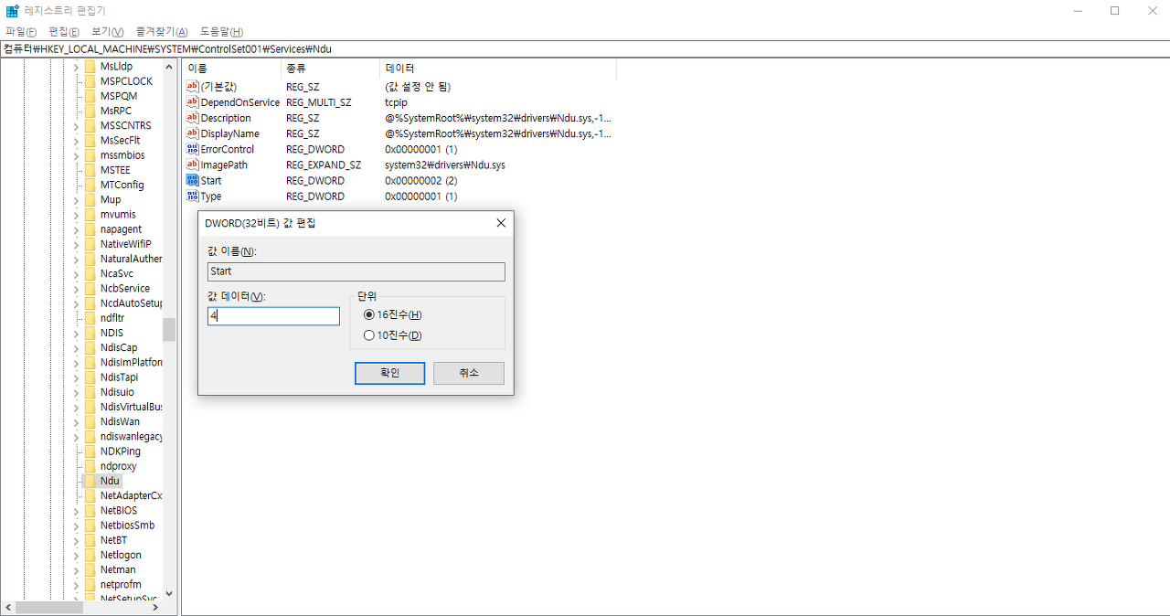The width and height of the screenshot is (1170, 616).
Task: Click the system32\drivers\Ndu.sys data value
Action: point(445,165)
